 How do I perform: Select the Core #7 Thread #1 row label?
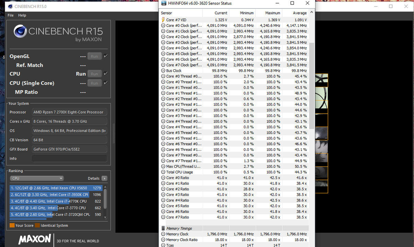184,161
